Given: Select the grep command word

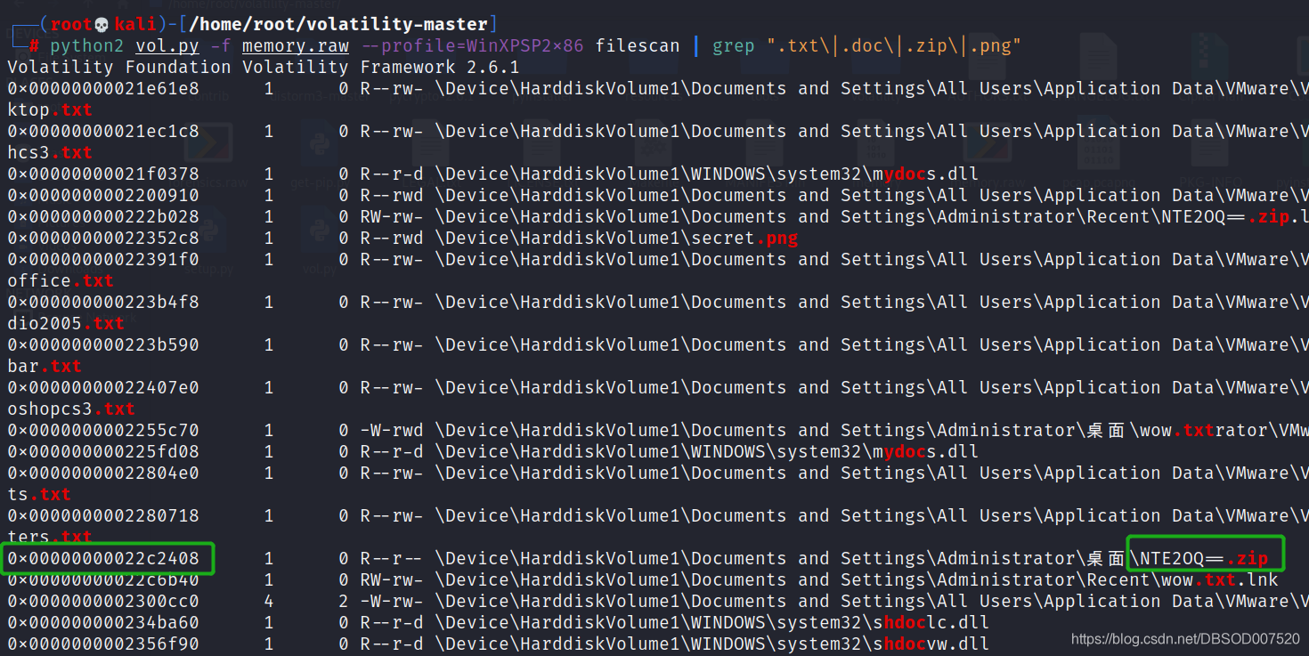Looking at the screenshot, I should point(734,45).
